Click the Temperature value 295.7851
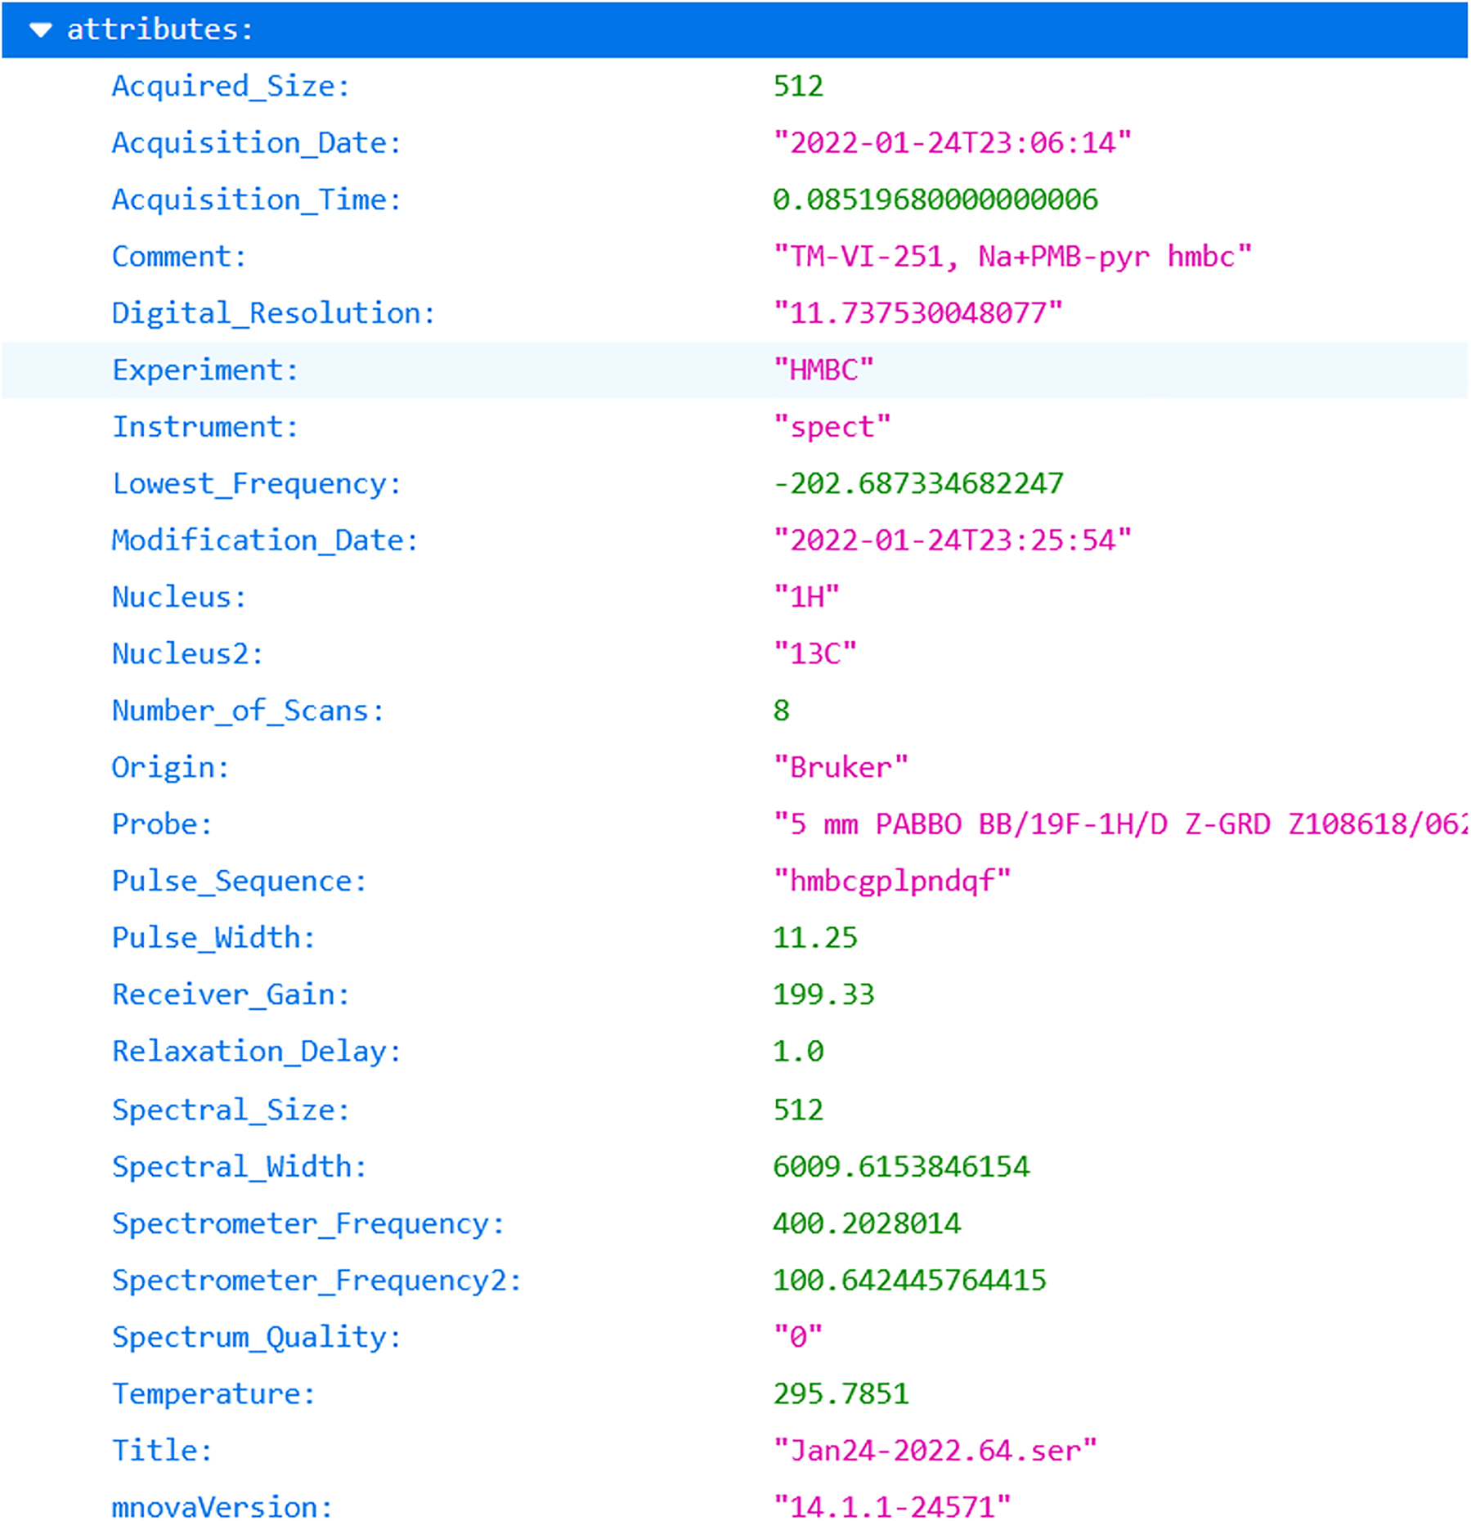 pyautogui.click(x=841, y=1393)
